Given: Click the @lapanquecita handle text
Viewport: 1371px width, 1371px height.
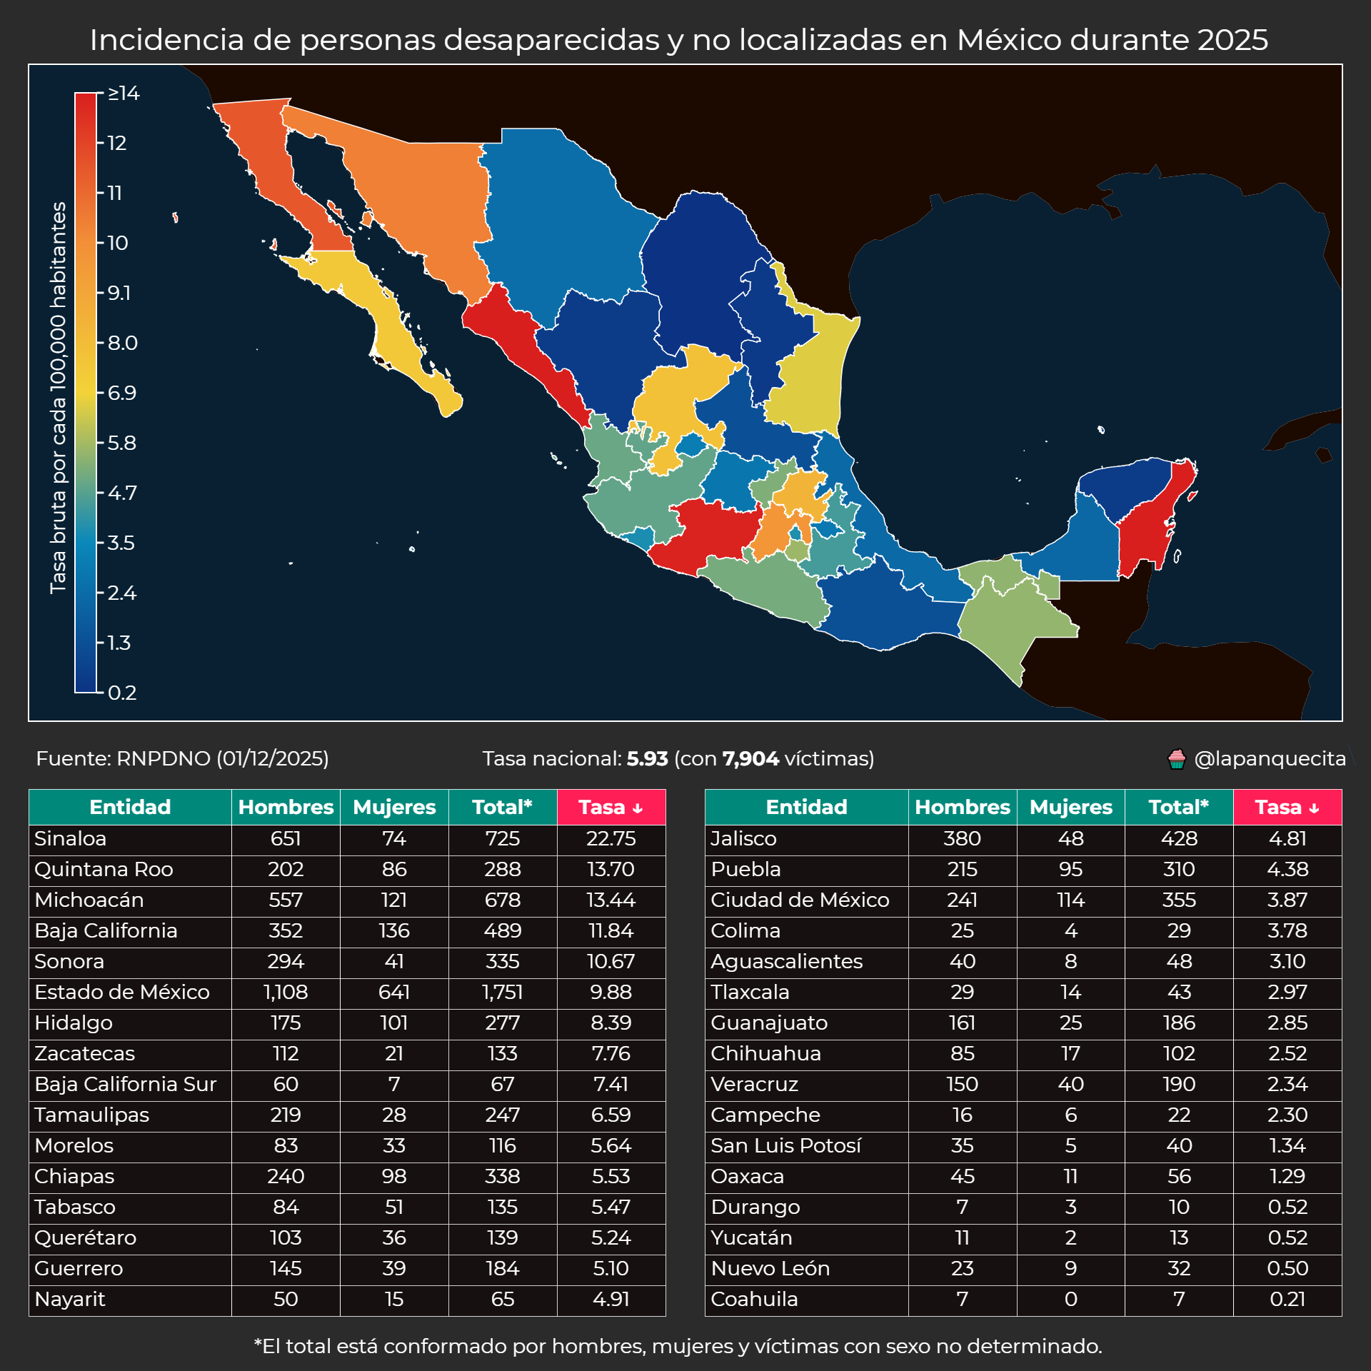Looking at the screenshot, I should click(x=1270, y=758).
